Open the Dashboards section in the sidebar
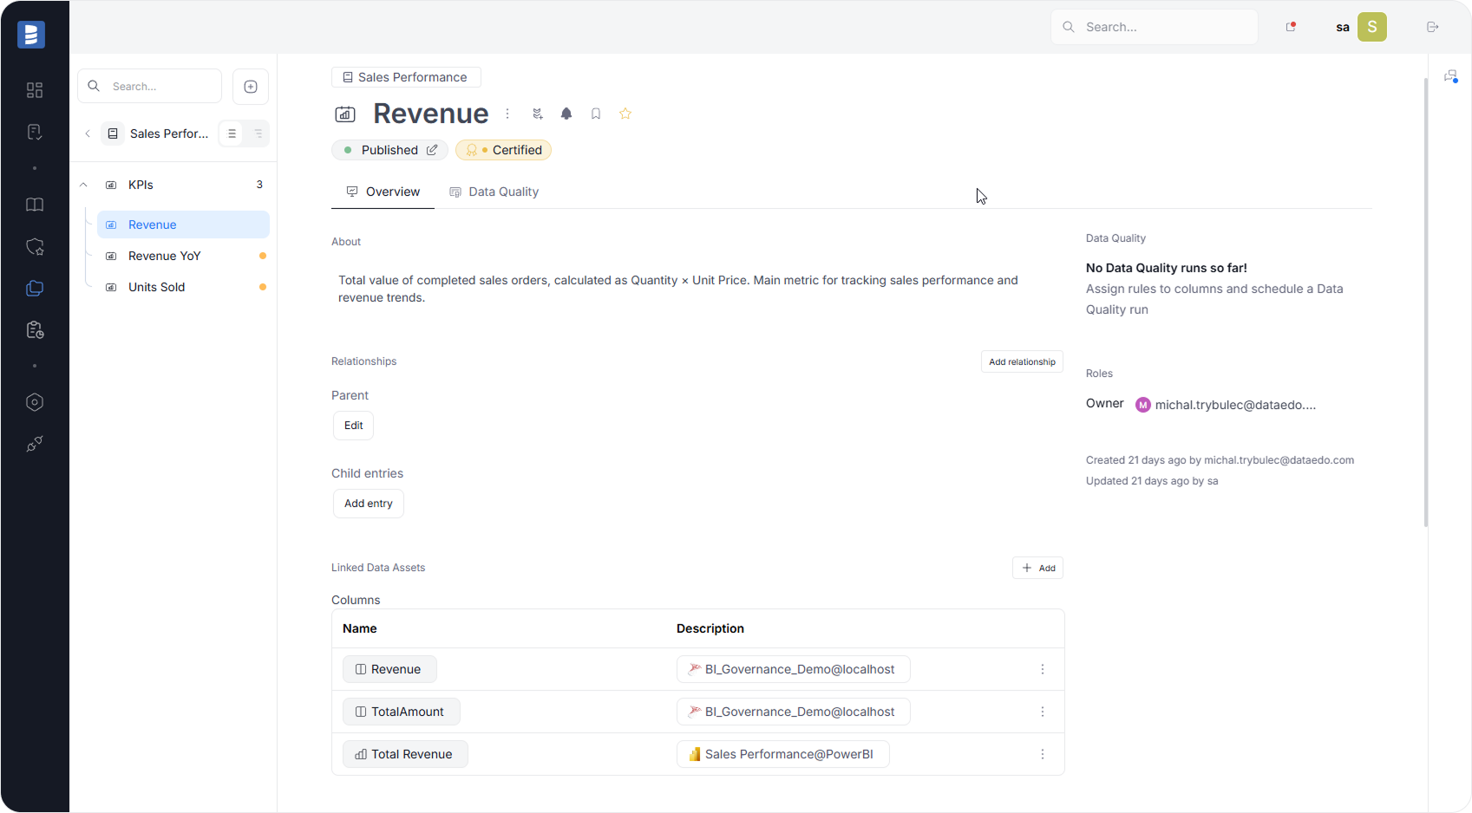The width and height of the screenshot is (1472, 813). pos(35,90)
